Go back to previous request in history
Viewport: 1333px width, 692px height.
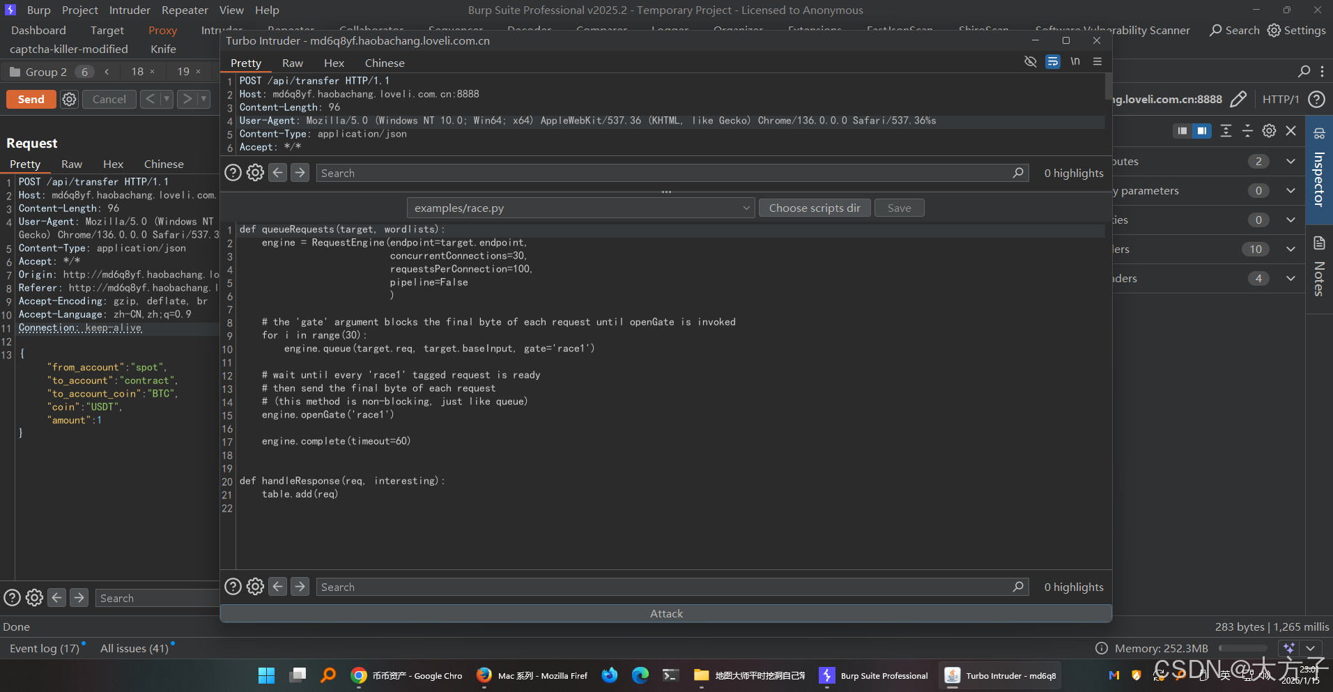(x=149, y=99)
